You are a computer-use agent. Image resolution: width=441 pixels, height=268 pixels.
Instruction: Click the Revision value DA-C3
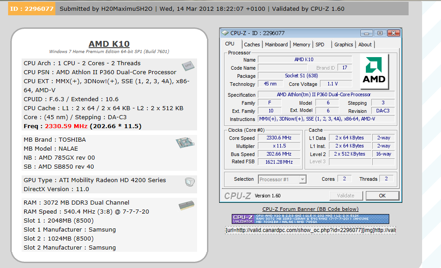tap(383, 111)
